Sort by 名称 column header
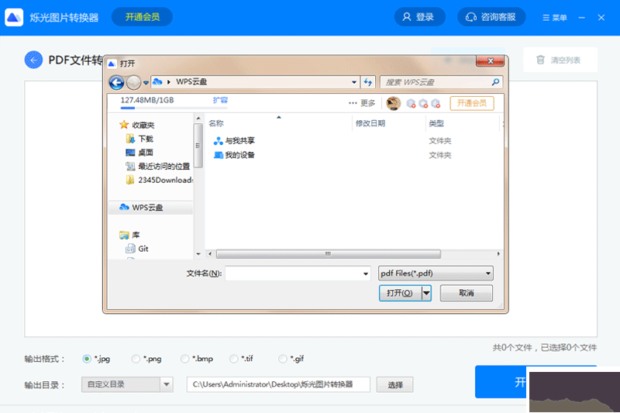The width and height of the screenshot is (620, 413). 216,123
